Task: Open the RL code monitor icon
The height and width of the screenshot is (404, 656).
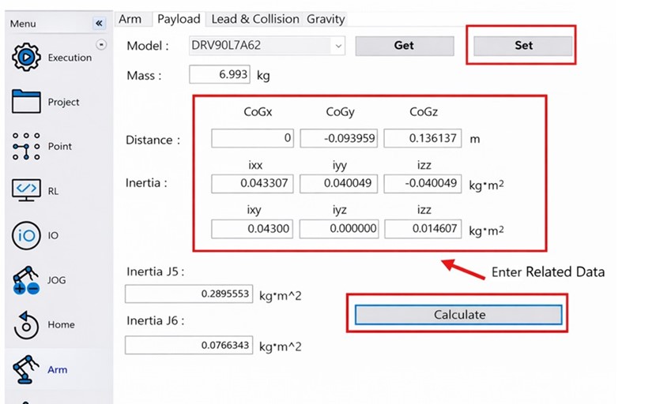Action: (x=26, y=190)
